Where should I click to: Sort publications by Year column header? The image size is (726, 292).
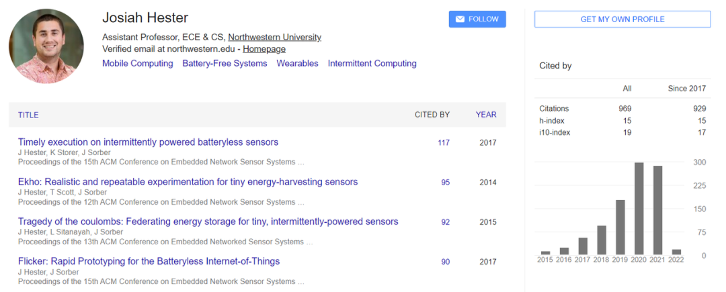click(x=486, y=115)
